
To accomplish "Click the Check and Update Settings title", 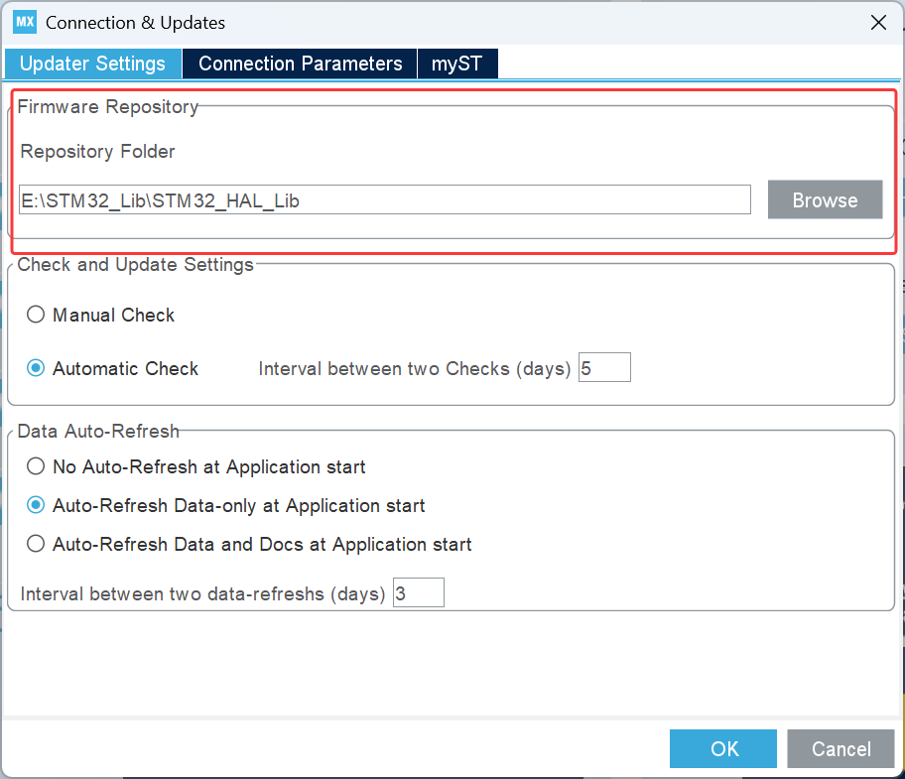I will tap(136, 264).
